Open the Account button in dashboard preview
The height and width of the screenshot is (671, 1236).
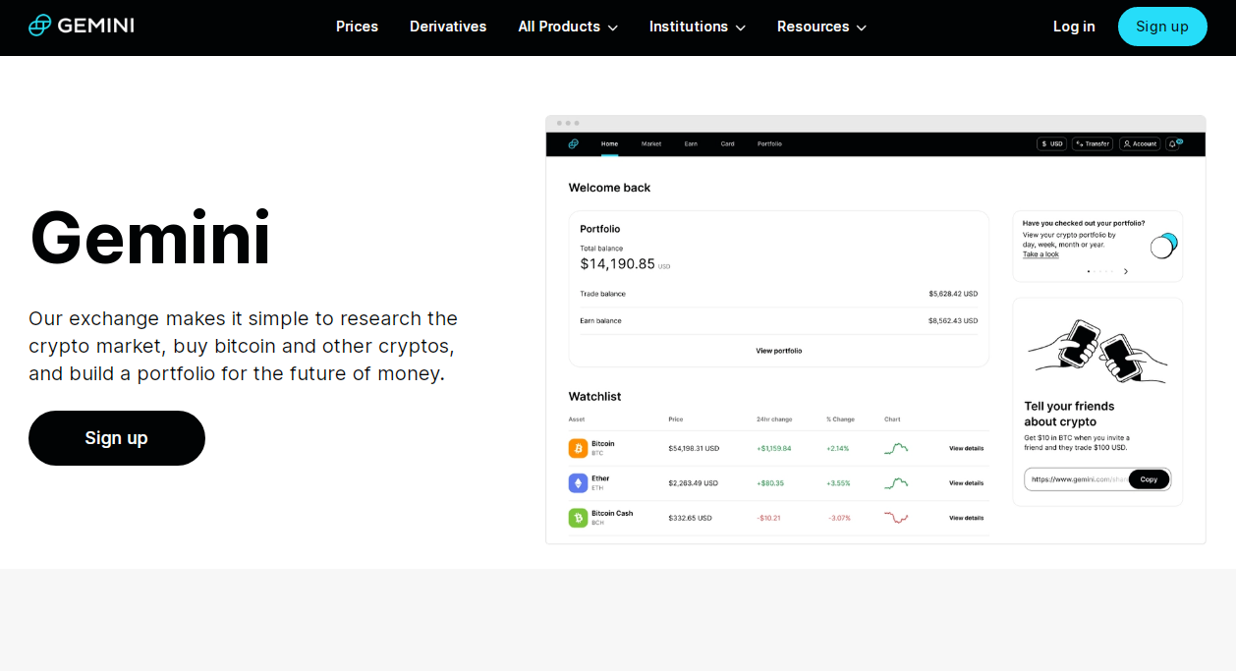click(x=1140, y=143)
